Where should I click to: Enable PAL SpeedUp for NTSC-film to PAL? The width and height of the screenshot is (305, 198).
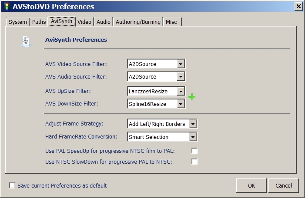(194, 151)
